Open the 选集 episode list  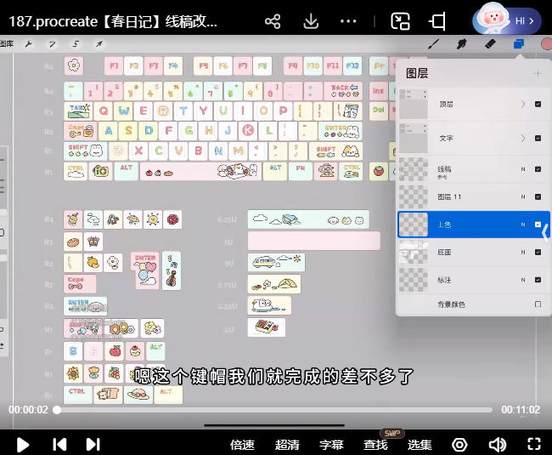click(420, 445)
